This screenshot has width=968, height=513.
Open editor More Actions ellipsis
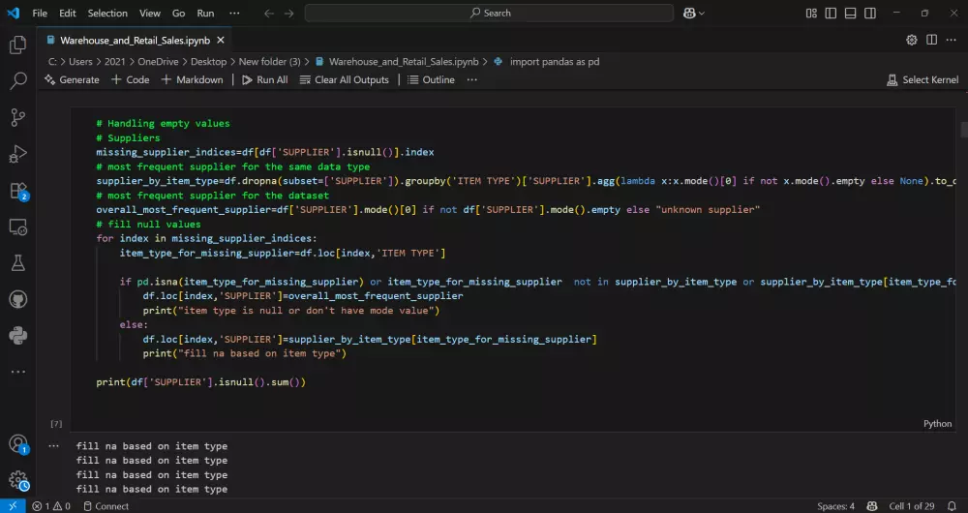click(951, 40)
